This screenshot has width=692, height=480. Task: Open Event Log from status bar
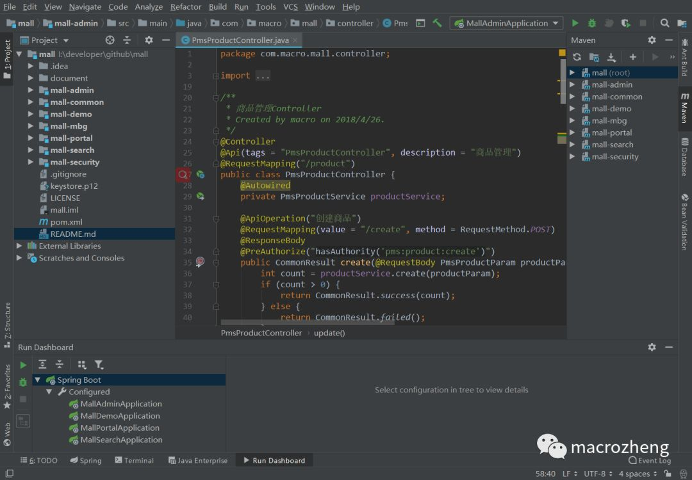650,460
